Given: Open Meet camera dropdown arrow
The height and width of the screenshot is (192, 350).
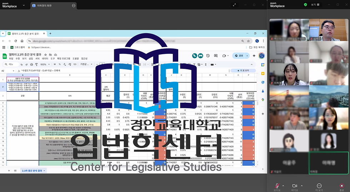Looking at the screenshot, I should point(228,56).
